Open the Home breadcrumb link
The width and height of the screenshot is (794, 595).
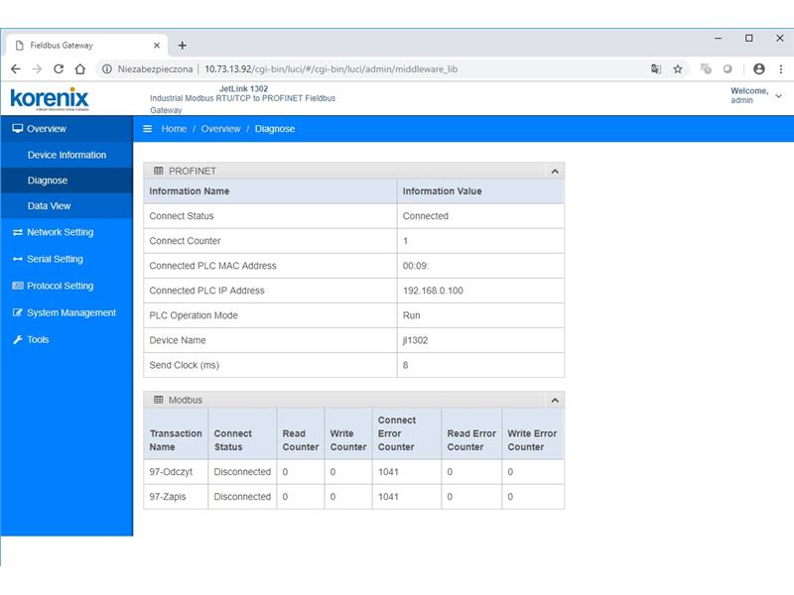174,129
